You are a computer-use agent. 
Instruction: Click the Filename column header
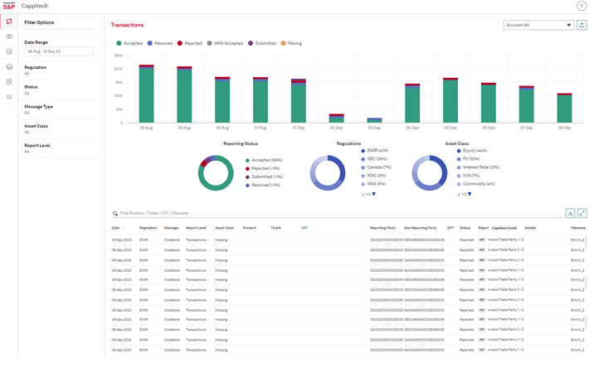coord(578,228)
